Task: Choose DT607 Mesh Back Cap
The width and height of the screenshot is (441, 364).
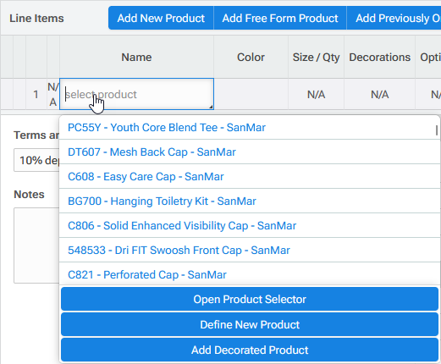Action: 250,152
